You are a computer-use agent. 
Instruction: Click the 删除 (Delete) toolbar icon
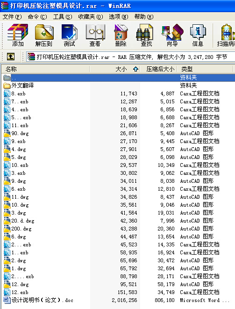(121, 35)
